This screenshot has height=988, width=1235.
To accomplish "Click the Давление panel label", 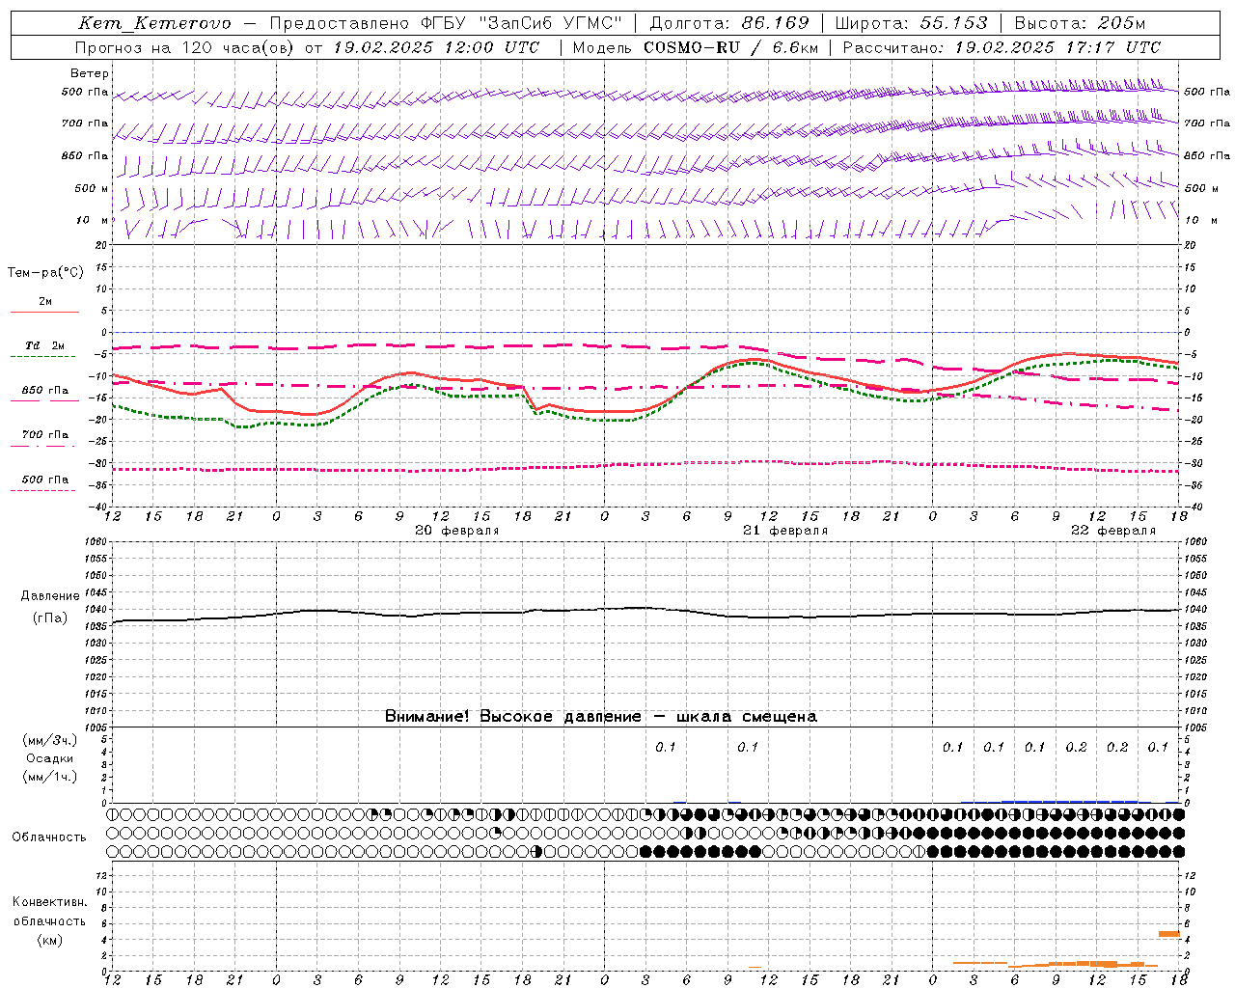I will click(x=50, y=596).
